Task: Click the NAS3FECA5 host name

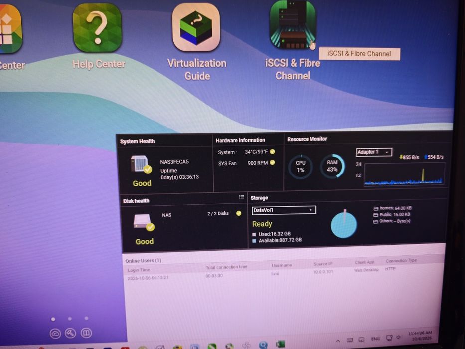Action: coord(174,162)
